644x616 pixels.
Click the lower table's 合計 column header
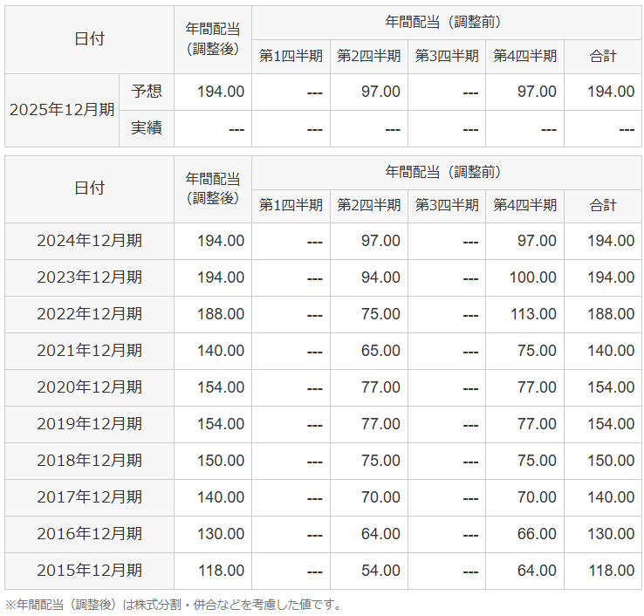coord(603,206)
